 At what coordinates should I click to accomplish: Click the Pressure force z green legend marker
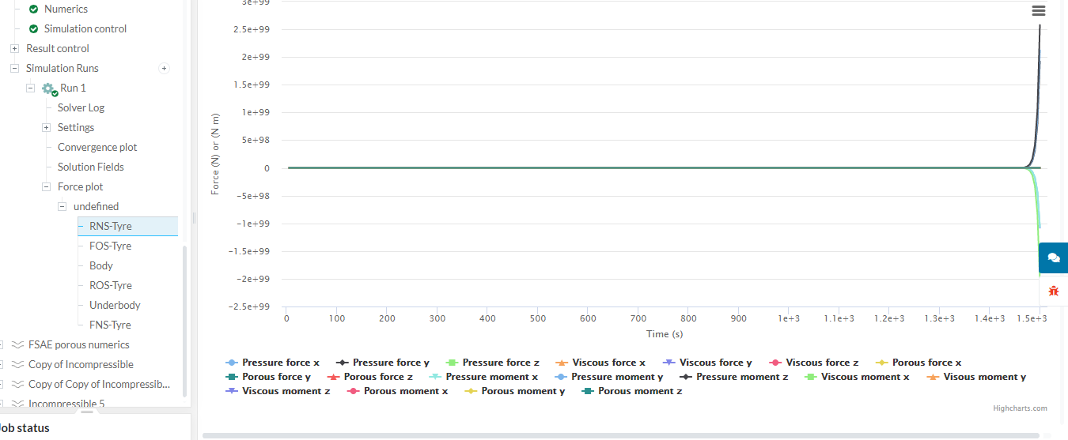[x=453, y=363]
